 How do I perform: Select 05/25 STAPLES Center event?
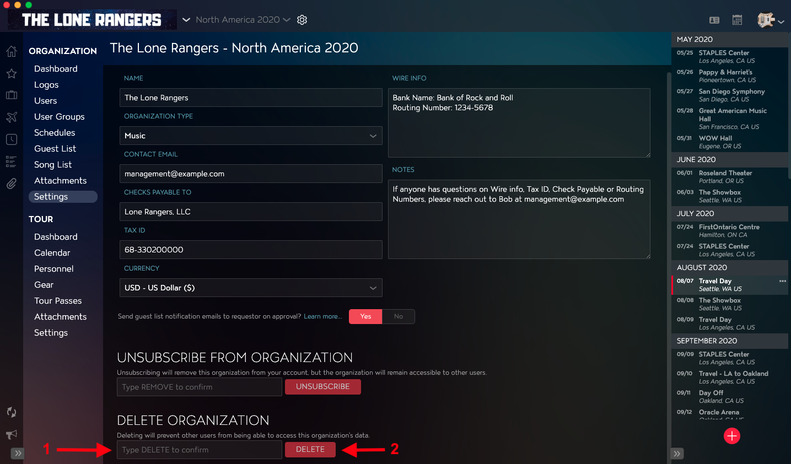(x=730, y=57)
